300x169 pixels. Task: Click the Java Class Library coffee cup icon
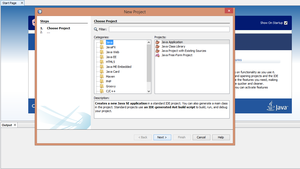pos(157,46)
